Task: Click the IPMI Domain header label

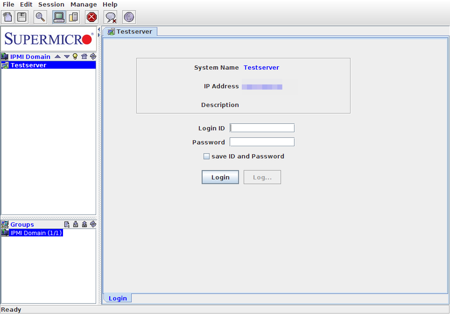Action: pyautogui.click(x=30, y=56)
